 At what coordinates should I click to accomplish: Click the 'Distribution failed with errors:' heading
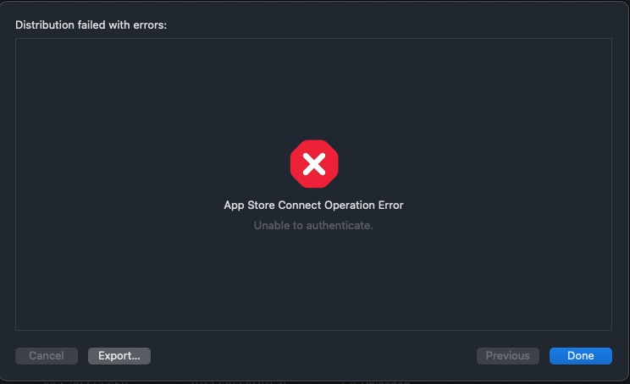[91, 25]
